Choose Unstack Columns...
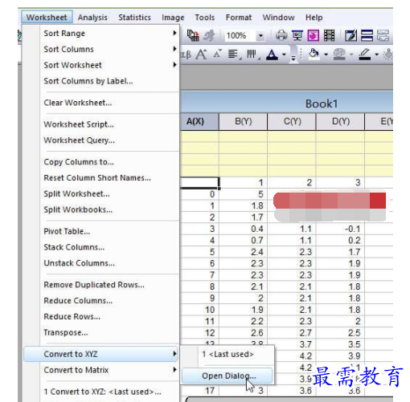The height and width of the screenshot is (402, 410). click(79, 263)
